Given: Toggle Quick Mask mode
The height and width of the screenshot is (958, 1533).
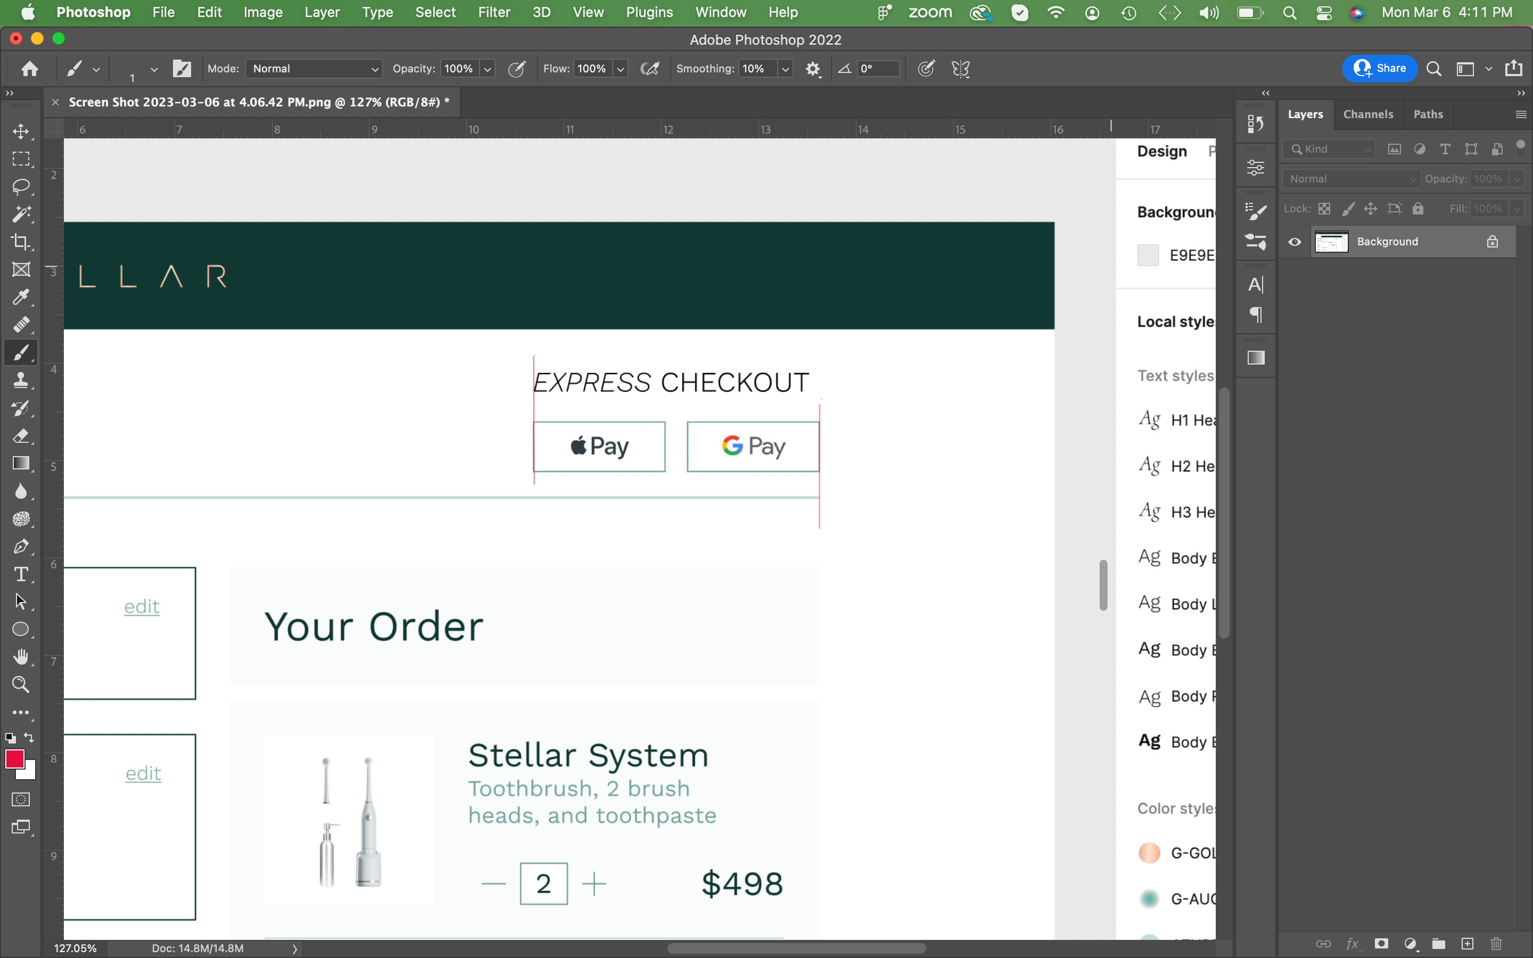Looking at the screenshot, I should 21,799.
